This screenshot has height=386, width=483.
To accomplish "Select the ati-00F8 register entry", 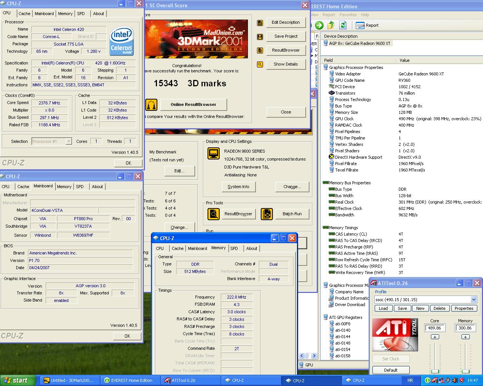I will point(343,324).
